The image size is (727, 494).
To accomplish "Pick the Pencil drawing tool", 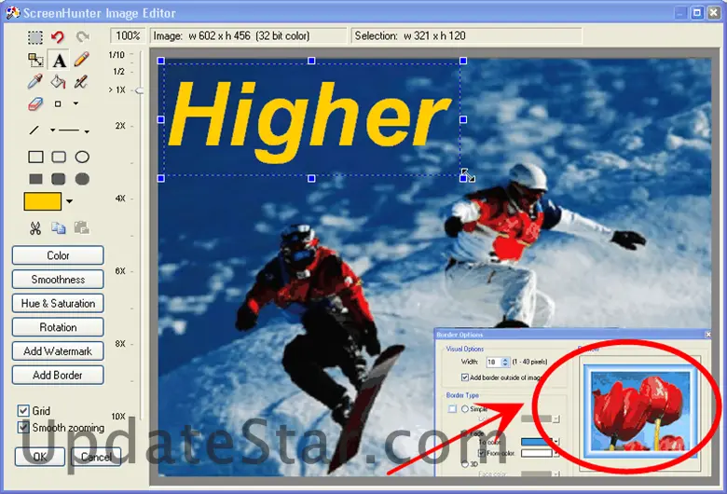I will click(x=82, y=60).
